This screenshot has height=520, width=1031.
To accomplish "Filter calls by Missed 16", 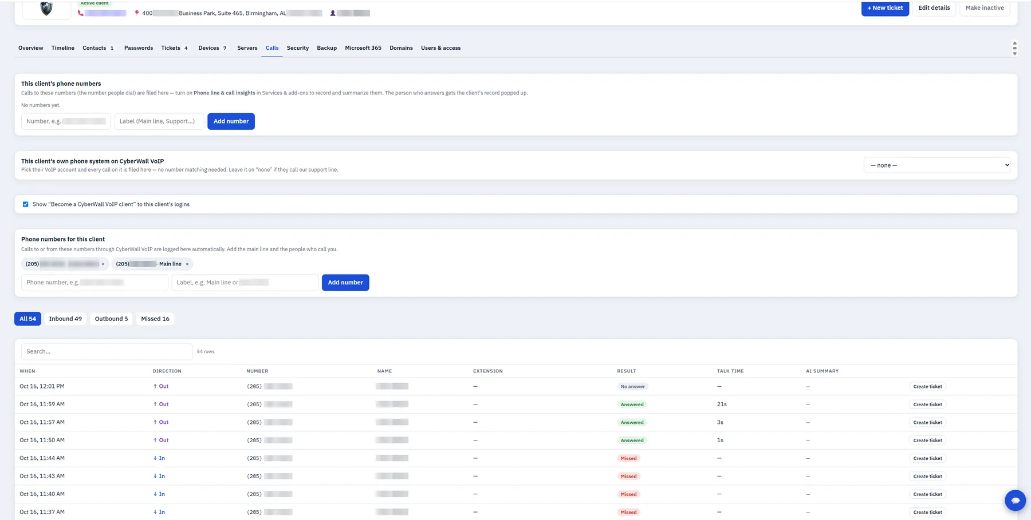I will pos(155,319).
